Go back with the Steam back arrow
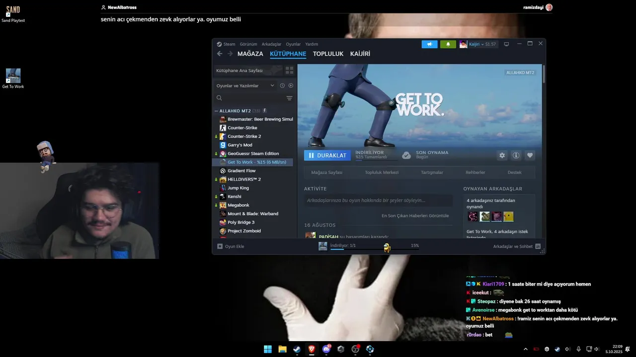Image resolution: width=636 pixels, height=357 pixels. point(220,54)
